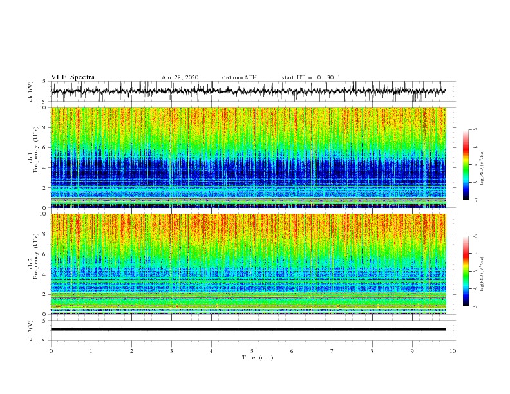Click the ch.1 voltage waveform trace

pyautogui.click(x=249, y=91)
